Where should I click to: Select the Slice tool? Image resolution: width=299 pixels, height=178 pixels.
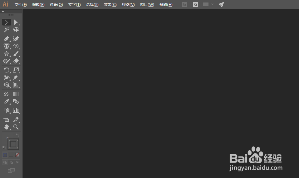[16, 119]
